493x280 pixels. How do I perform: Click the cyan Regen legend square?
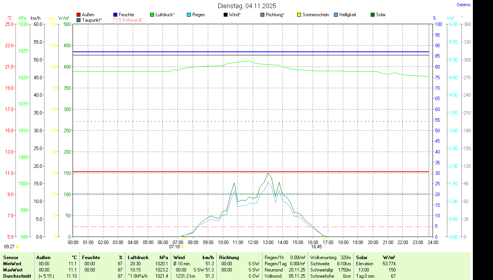pyautogui.click(x=189, y=15)
